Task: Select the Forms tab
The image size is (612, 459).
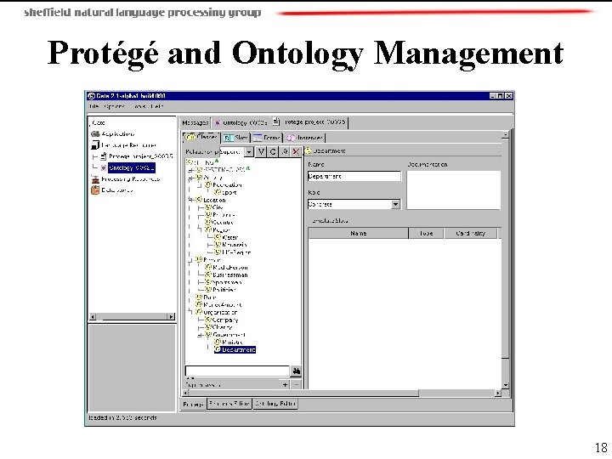Action: (x=267, y=138)
